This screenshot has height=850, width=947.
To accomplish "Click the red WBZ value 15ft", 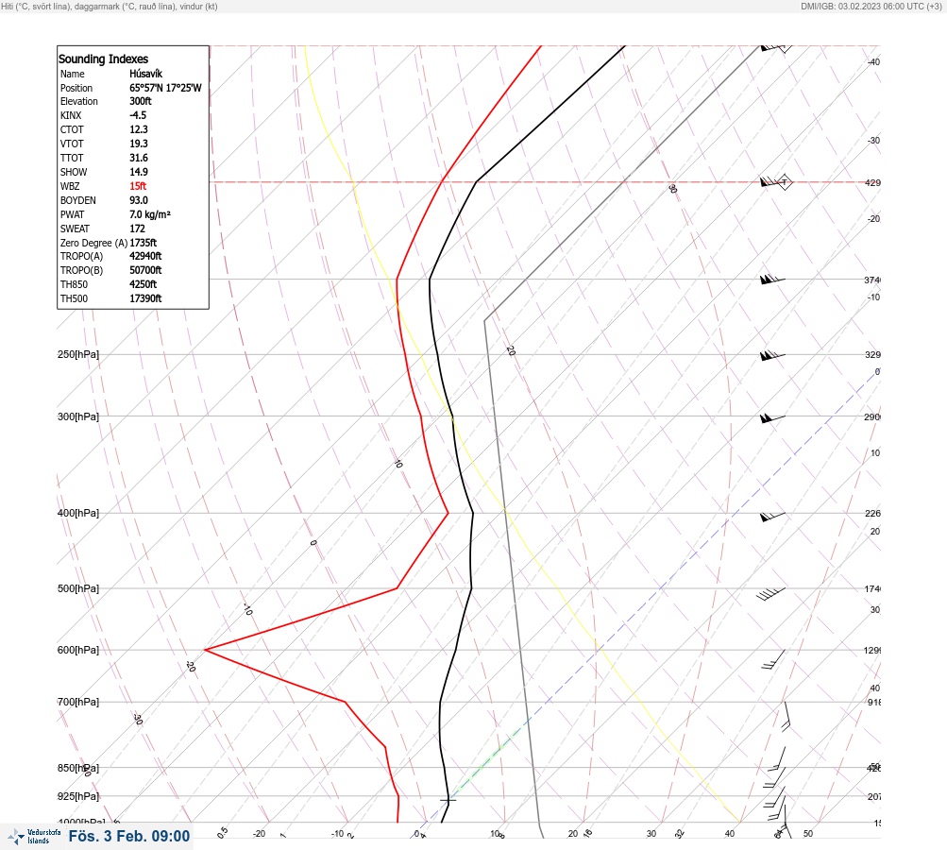I will point(138,186).
